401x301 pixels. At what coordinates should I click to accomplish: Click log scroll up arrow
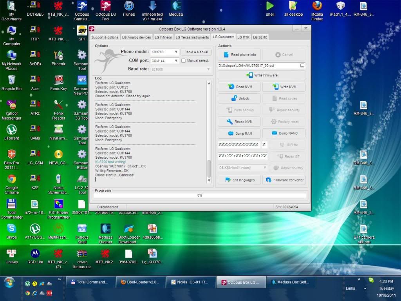point(209,83)
